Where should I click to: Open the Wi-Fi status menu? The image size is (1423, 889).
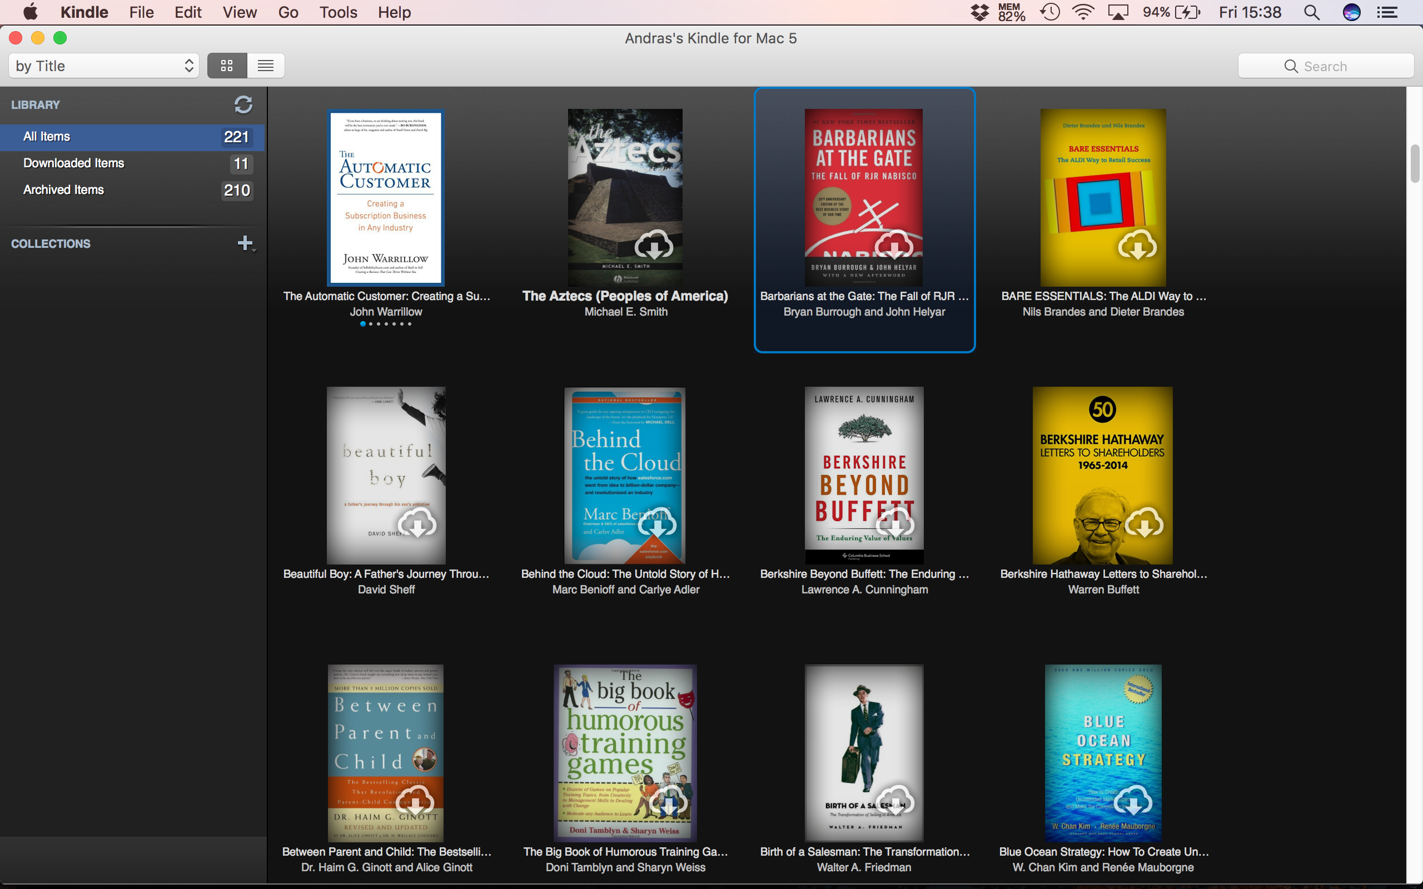pyautogui.click(x=1083, y=12)
